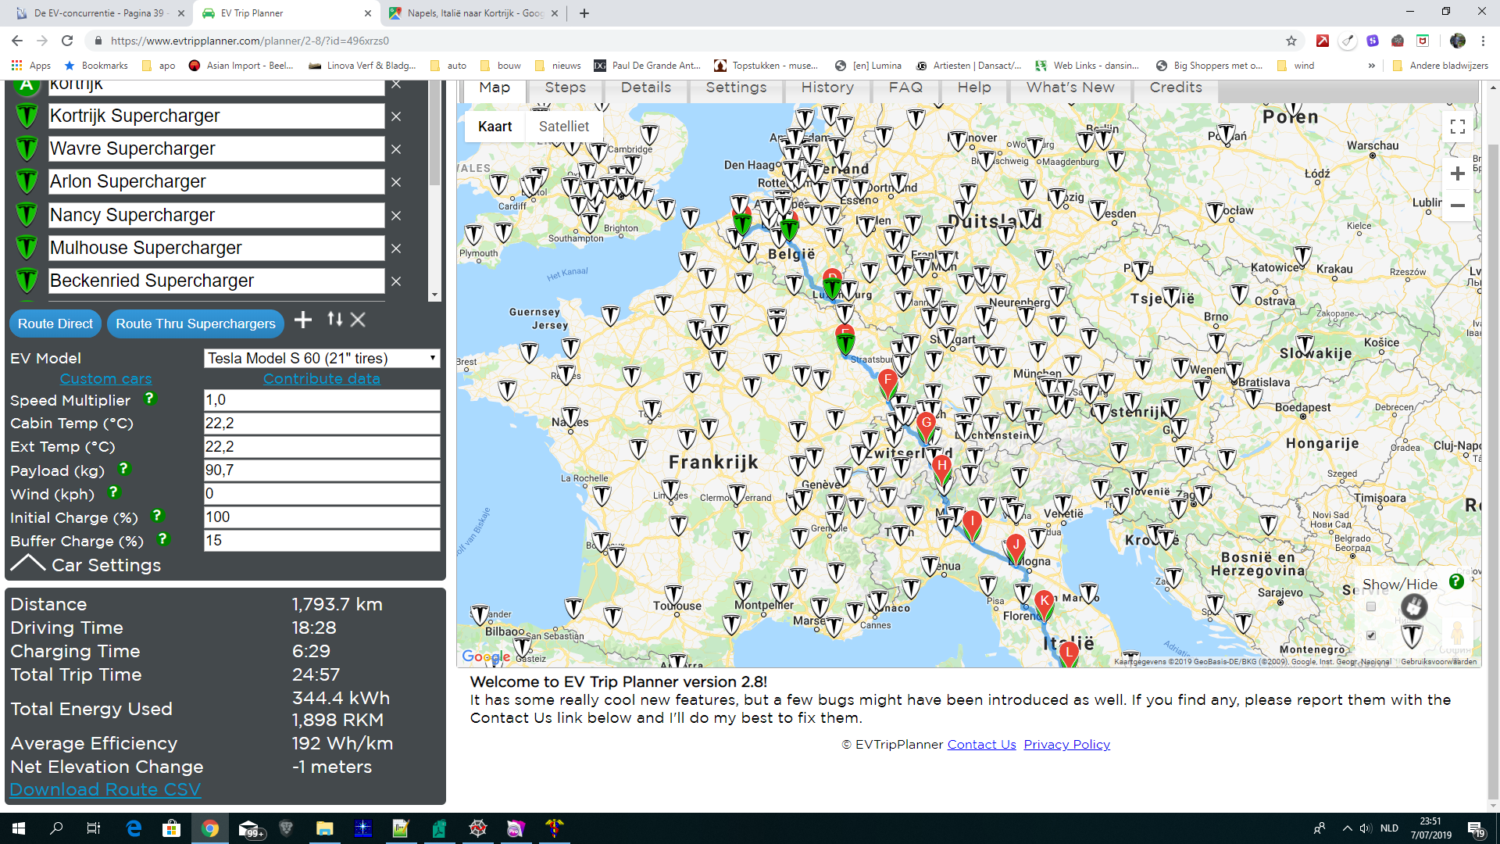Open the auto bookmarks folder
The width and height of the screenshot is (1500, 844).
tap(448, 66)
